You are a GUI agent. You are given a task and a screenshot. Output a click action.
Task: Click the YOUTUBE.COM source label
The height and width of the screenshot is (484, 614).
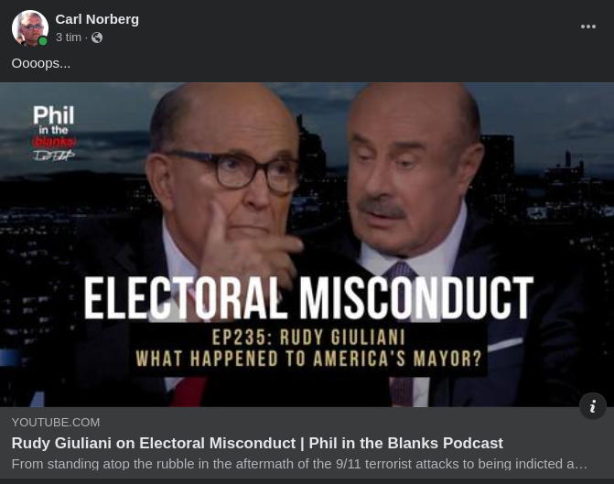56,423
